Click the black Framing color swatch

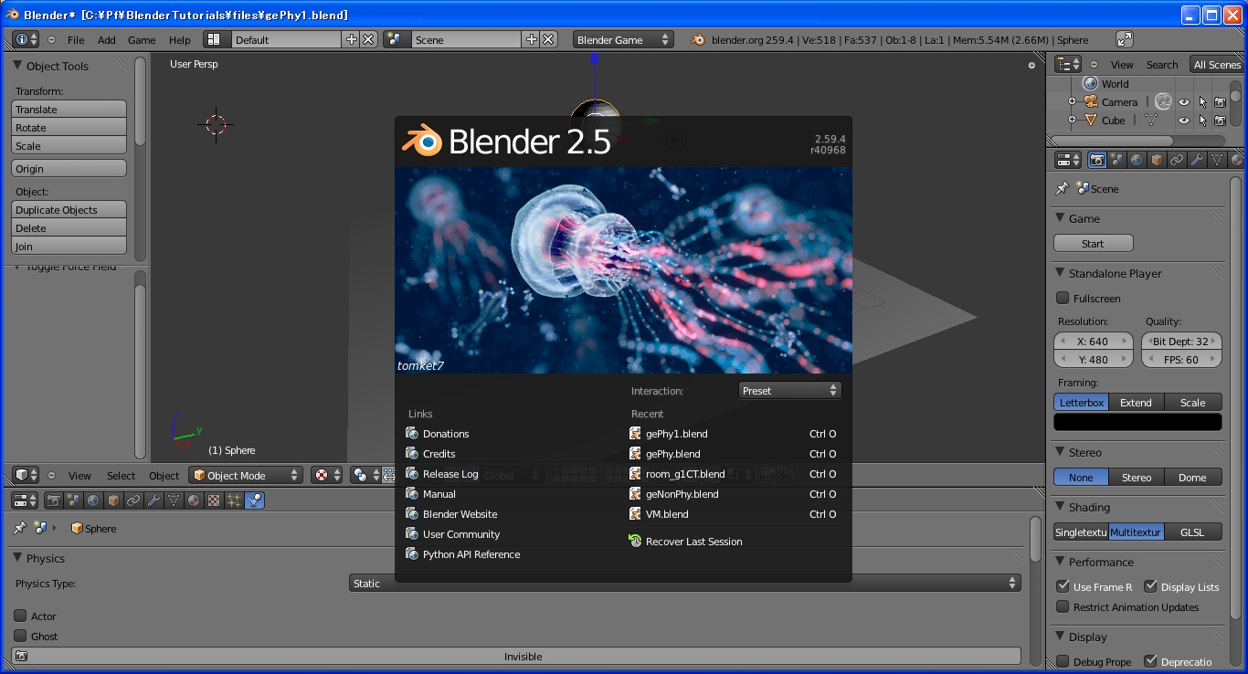1137,421
